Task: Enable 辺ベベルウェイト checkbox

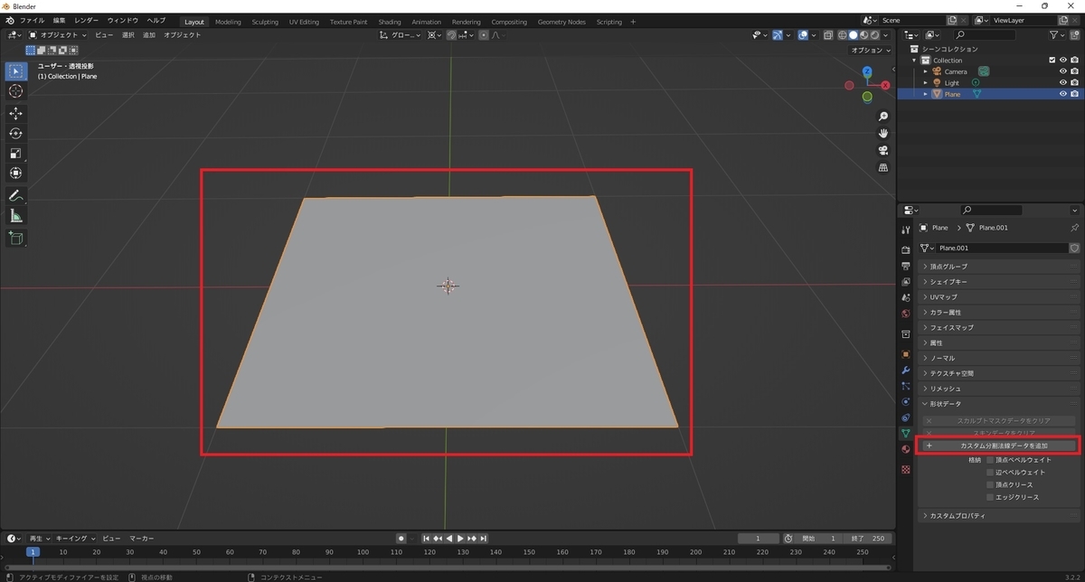Action: [990, 473]
